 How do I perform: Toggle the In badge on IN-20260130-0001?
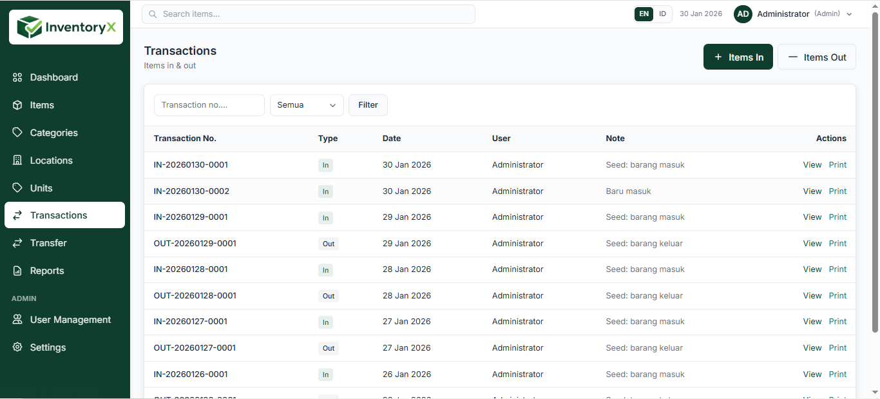tap(325, 165)
